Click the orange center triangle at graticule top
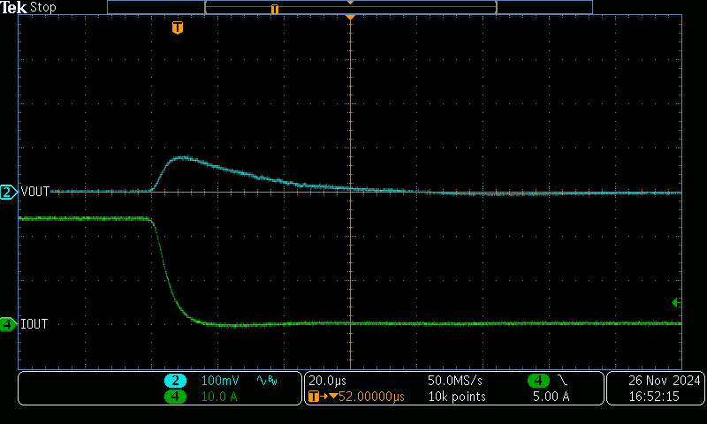Image resolution: width=707 pixels, height=424 pixels. point(351,18)
